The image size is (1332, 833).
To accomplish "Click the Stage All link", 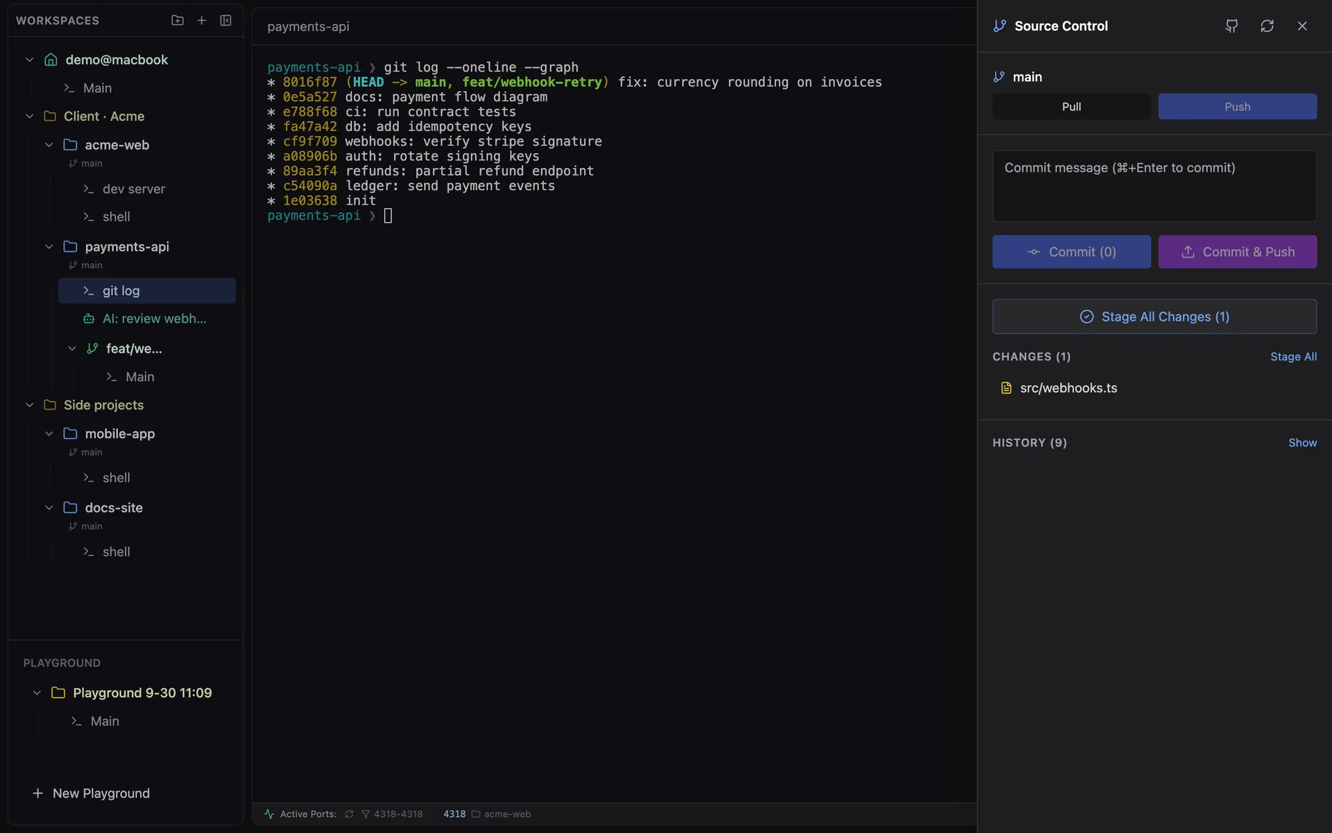I will pos(1293,357).
